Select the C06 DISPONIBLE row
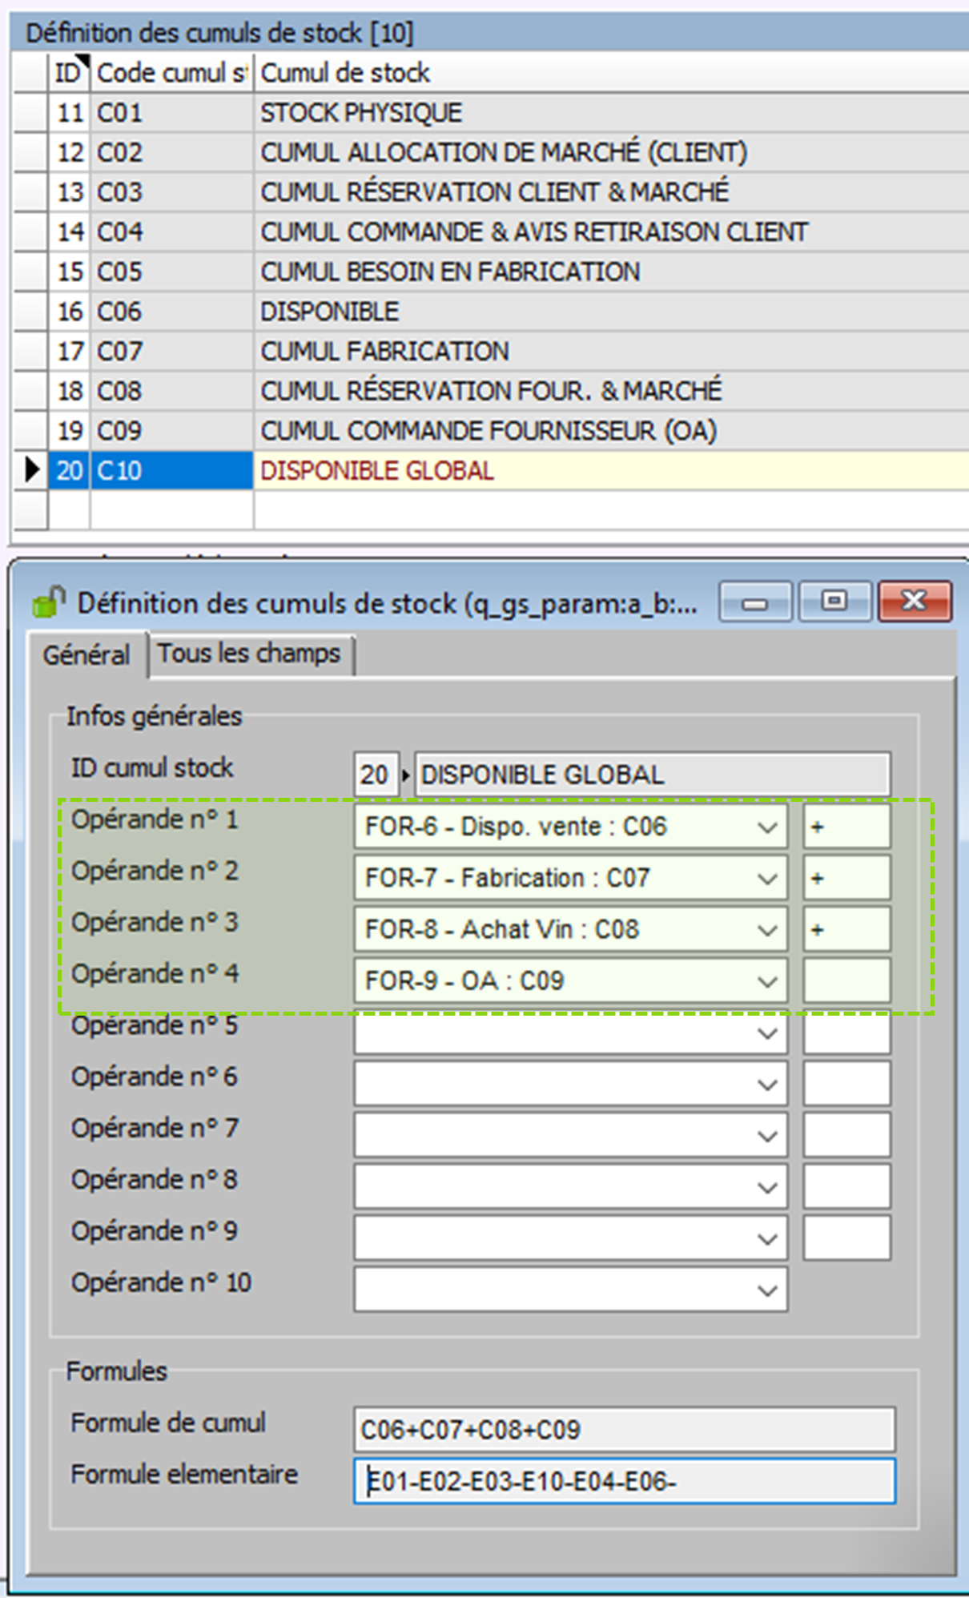The width and height of the screenshot is (969, 1598). (x=329, y=312)
